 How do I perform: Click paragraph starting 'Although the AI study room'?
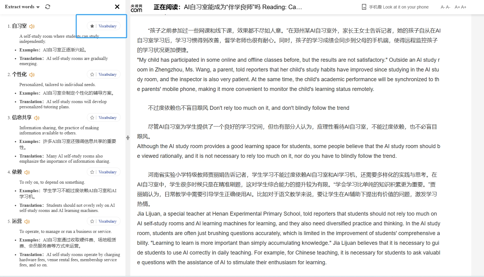[288, 151]
